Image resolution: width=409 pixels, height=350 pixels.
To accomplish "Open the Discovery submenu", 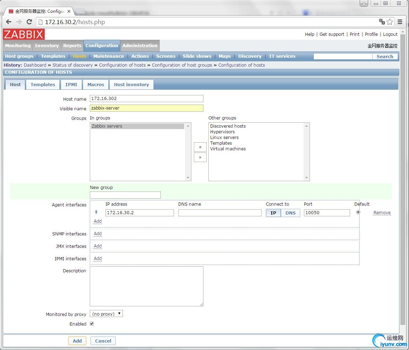I will point(250,56).
